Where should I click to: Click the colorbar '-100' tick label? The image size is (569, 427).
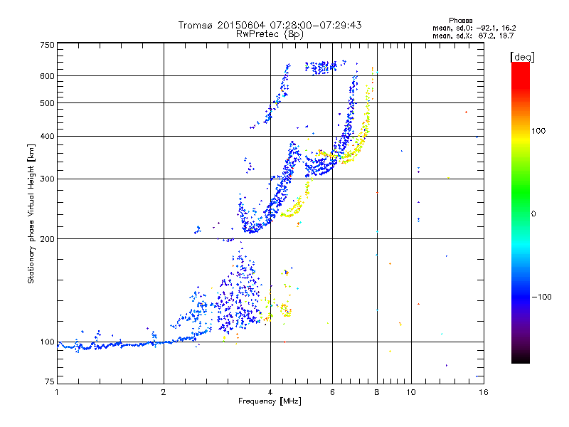(x=541, y=297)
